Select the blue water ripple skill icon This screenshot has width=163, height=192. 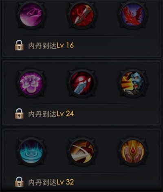(31, 152)
